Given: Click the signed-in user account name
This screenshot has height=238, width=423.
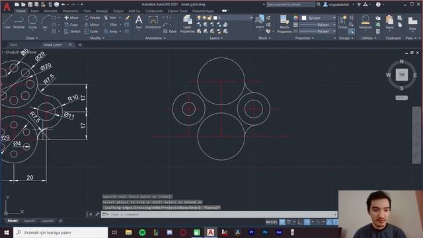Looking at the screenshot, I should coord(339,5).
